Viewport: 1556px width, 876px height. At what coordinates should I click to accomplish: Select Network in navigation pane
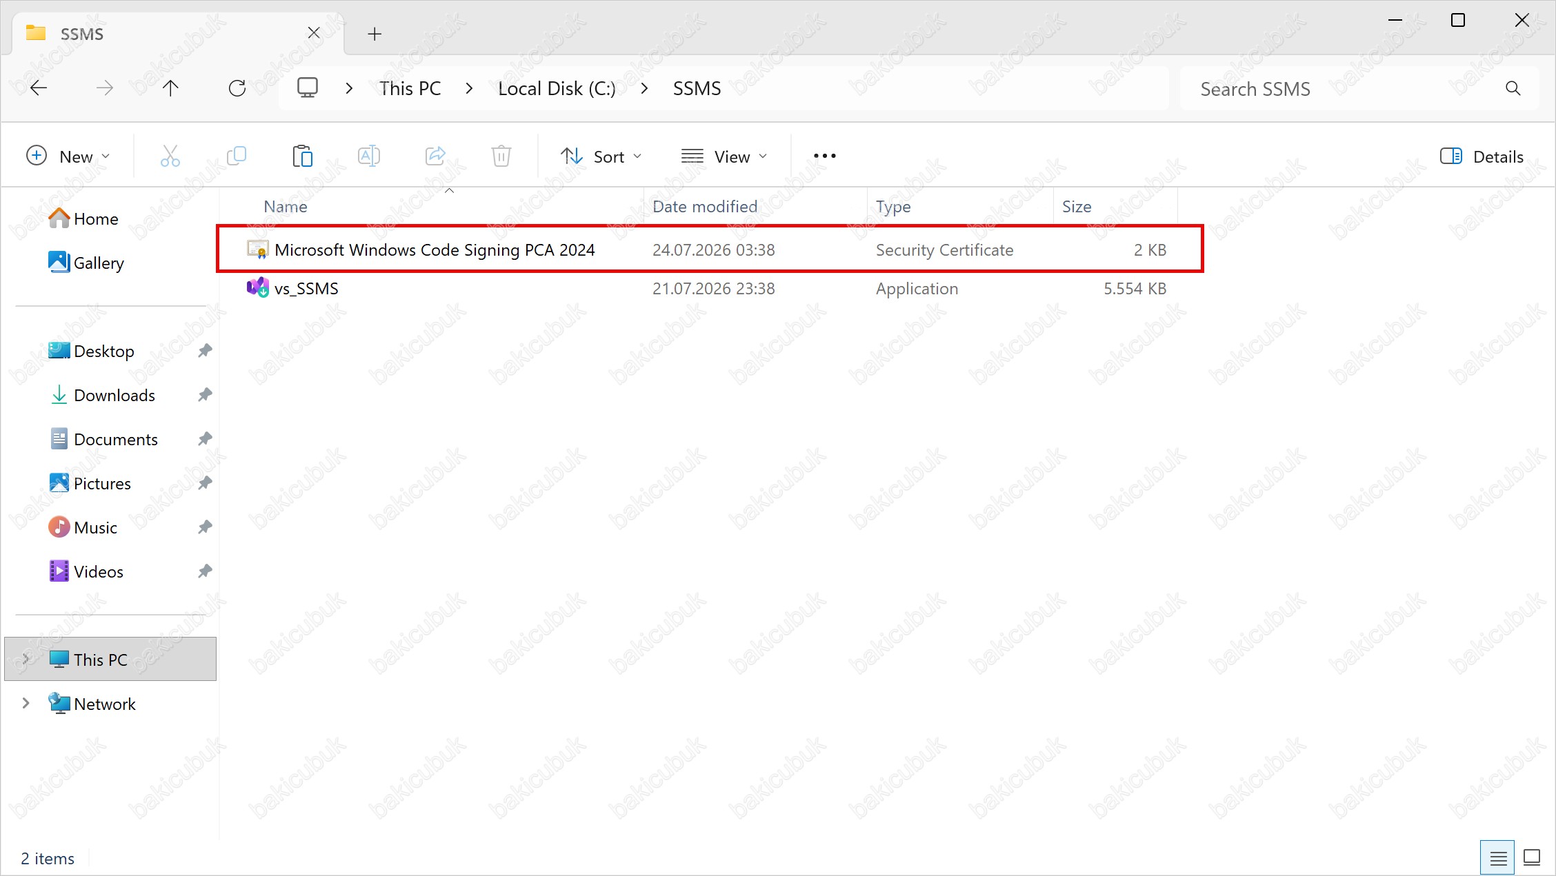[x=92, y=703]
